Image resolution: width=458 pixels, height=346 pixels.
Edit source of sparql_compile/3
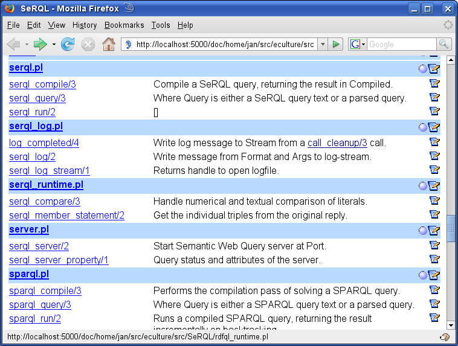434,290
